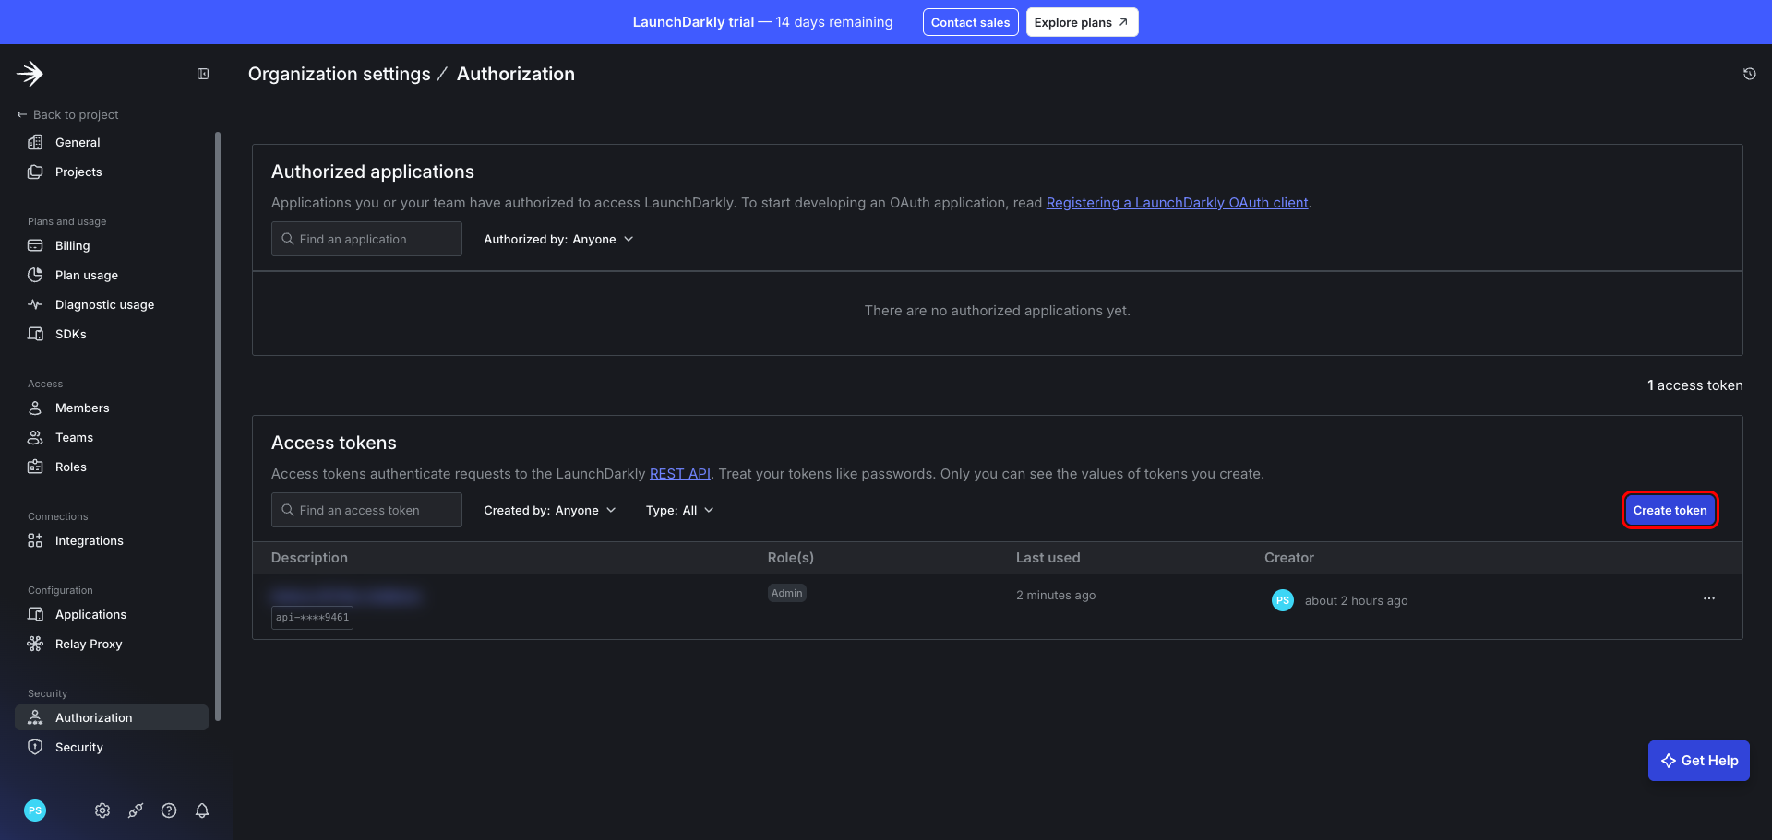Image resolution: width=1772 pixels, height=840 pixels.
Task: Open Applications under Configuration
Action: point(112,614)
